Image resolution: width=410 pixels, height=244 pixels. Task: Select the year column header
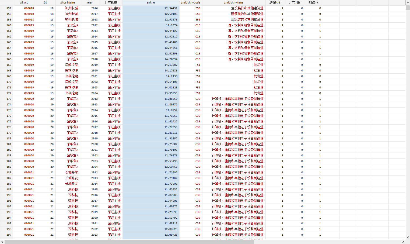(90, 3)
